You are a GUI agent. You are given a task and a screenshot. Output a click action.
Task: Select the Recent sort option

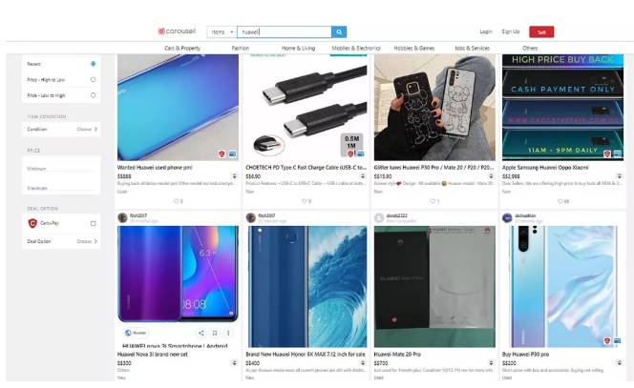93,64
